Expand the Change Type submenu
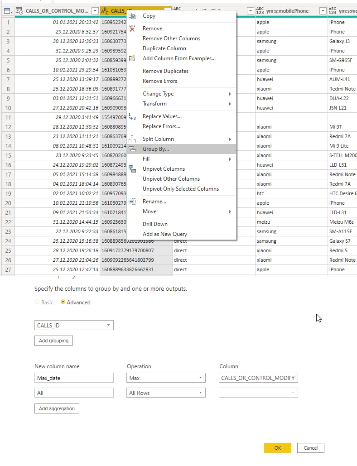The width and height of the screenshot is (357, 466). pos(181,94)
